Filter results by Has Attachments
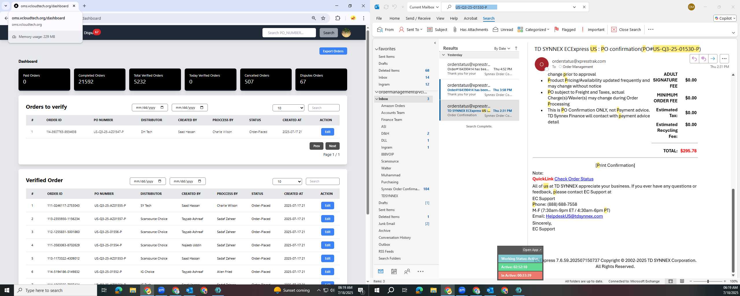Viewport: 740px width, 296px height. pyautogui.click(x=470, y=29)
